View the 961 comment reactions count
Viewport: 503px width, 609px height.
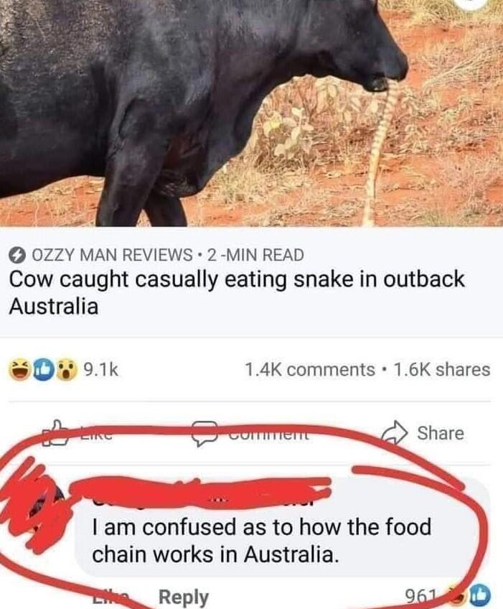click(x=418, y=595)
